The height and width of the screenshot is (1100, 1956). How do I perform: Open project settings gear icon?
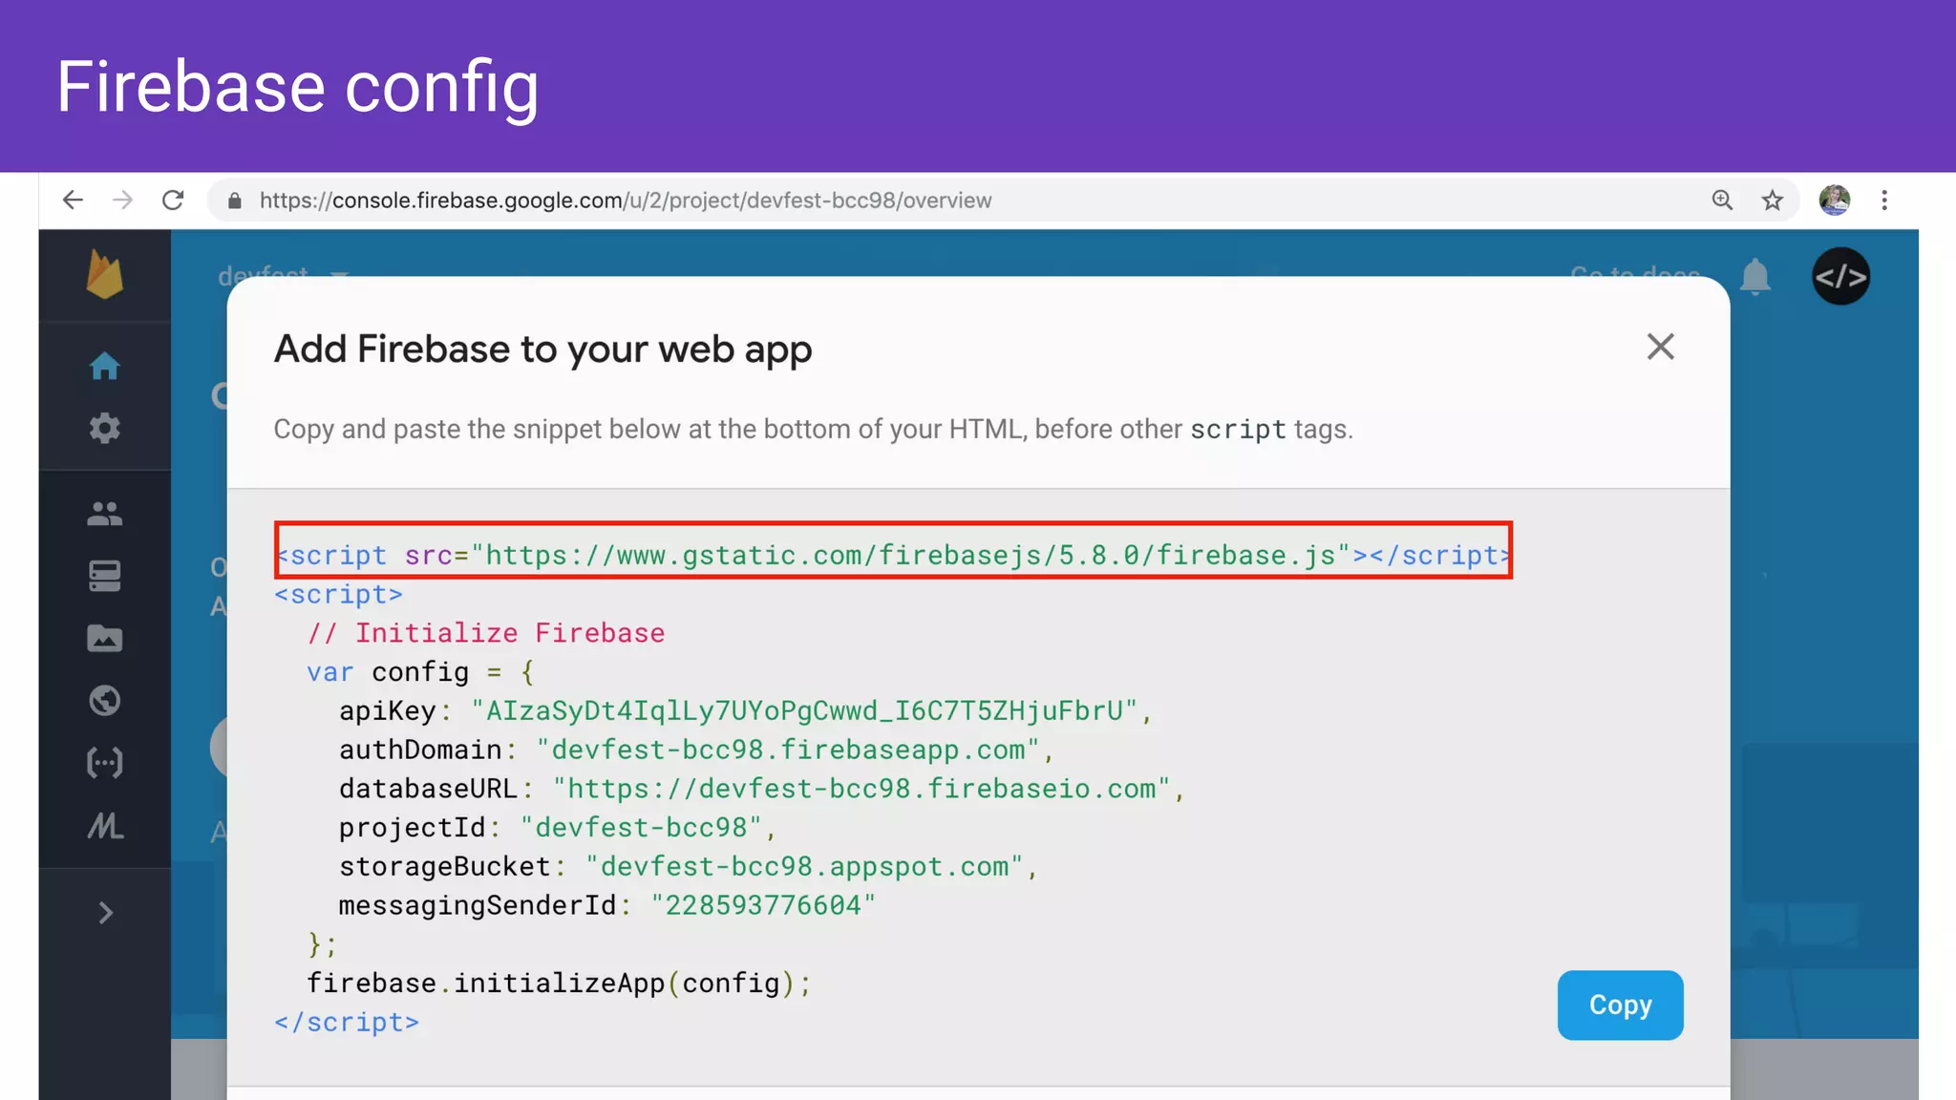[x=105, y=428]
